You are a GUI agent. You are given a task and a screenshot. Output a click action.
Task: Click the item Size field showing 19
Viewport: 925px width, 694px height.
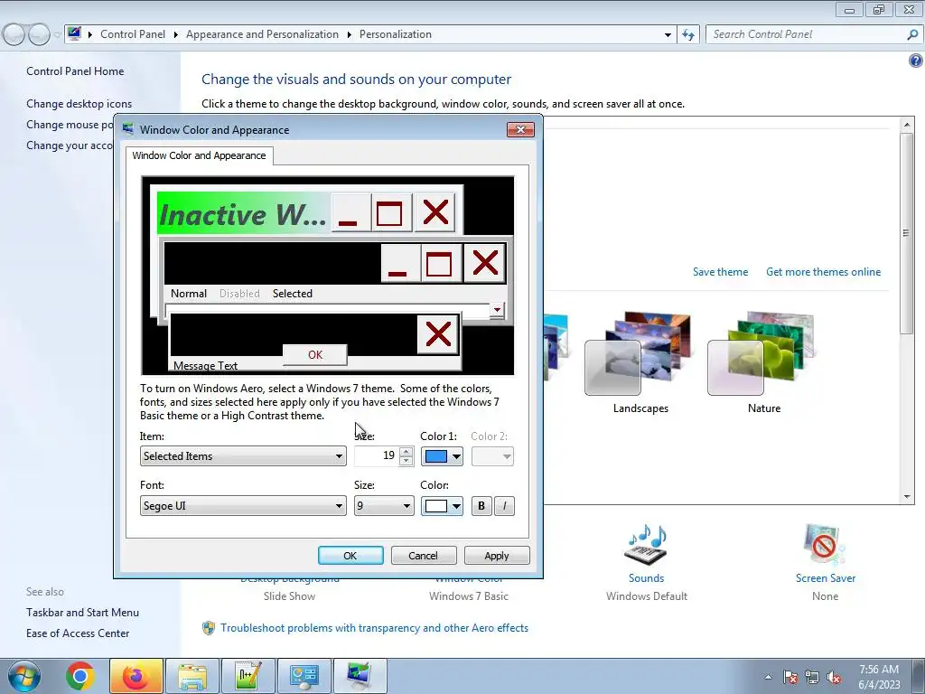click(x=377, y=456)
